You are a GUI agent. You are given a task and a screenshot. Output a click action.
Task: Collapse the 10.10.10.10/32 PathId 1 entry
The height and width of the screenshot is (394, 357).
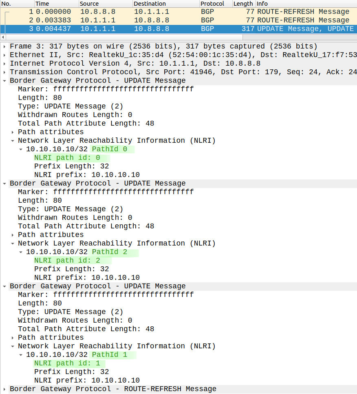pyautogui.click(x=21, y=355)
